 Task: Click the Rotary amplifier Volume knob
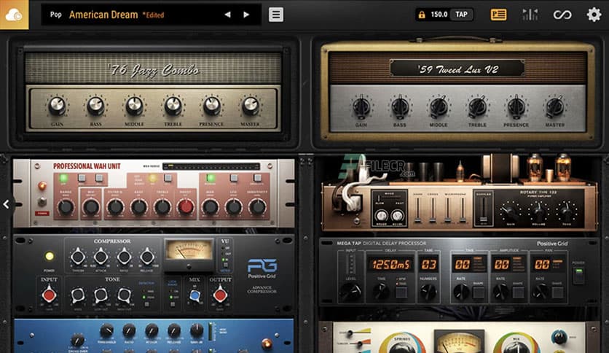pos(538,212)
